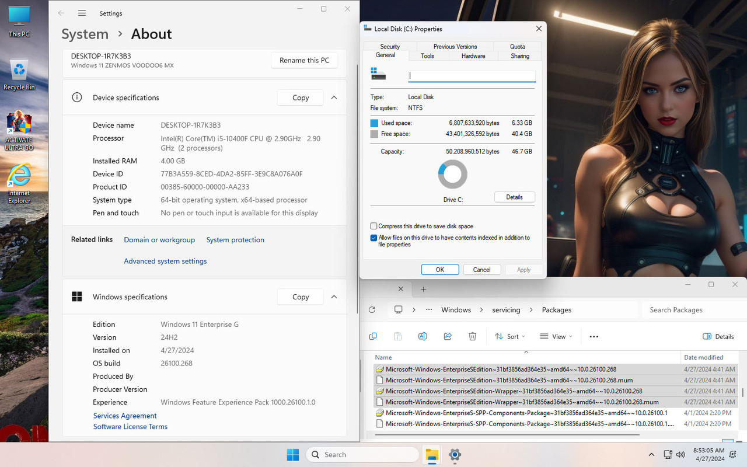Toggle Compress this drive to save disk space
This screenshot has height=467, width=747.
(x=373, y=226)
